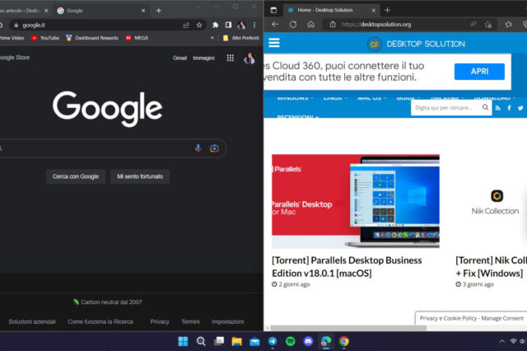The height and width of the screenshot is (351, 527).
Task: Search by image with Google Lens
Action: click(214, 148)
